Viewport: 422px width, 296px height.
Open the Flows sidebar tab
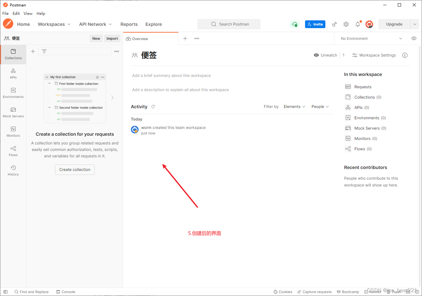(13, 151)
